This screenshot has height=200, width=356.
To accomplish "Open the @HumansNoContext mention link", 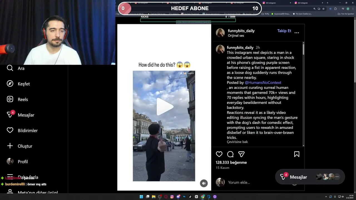I will (263, 82).
